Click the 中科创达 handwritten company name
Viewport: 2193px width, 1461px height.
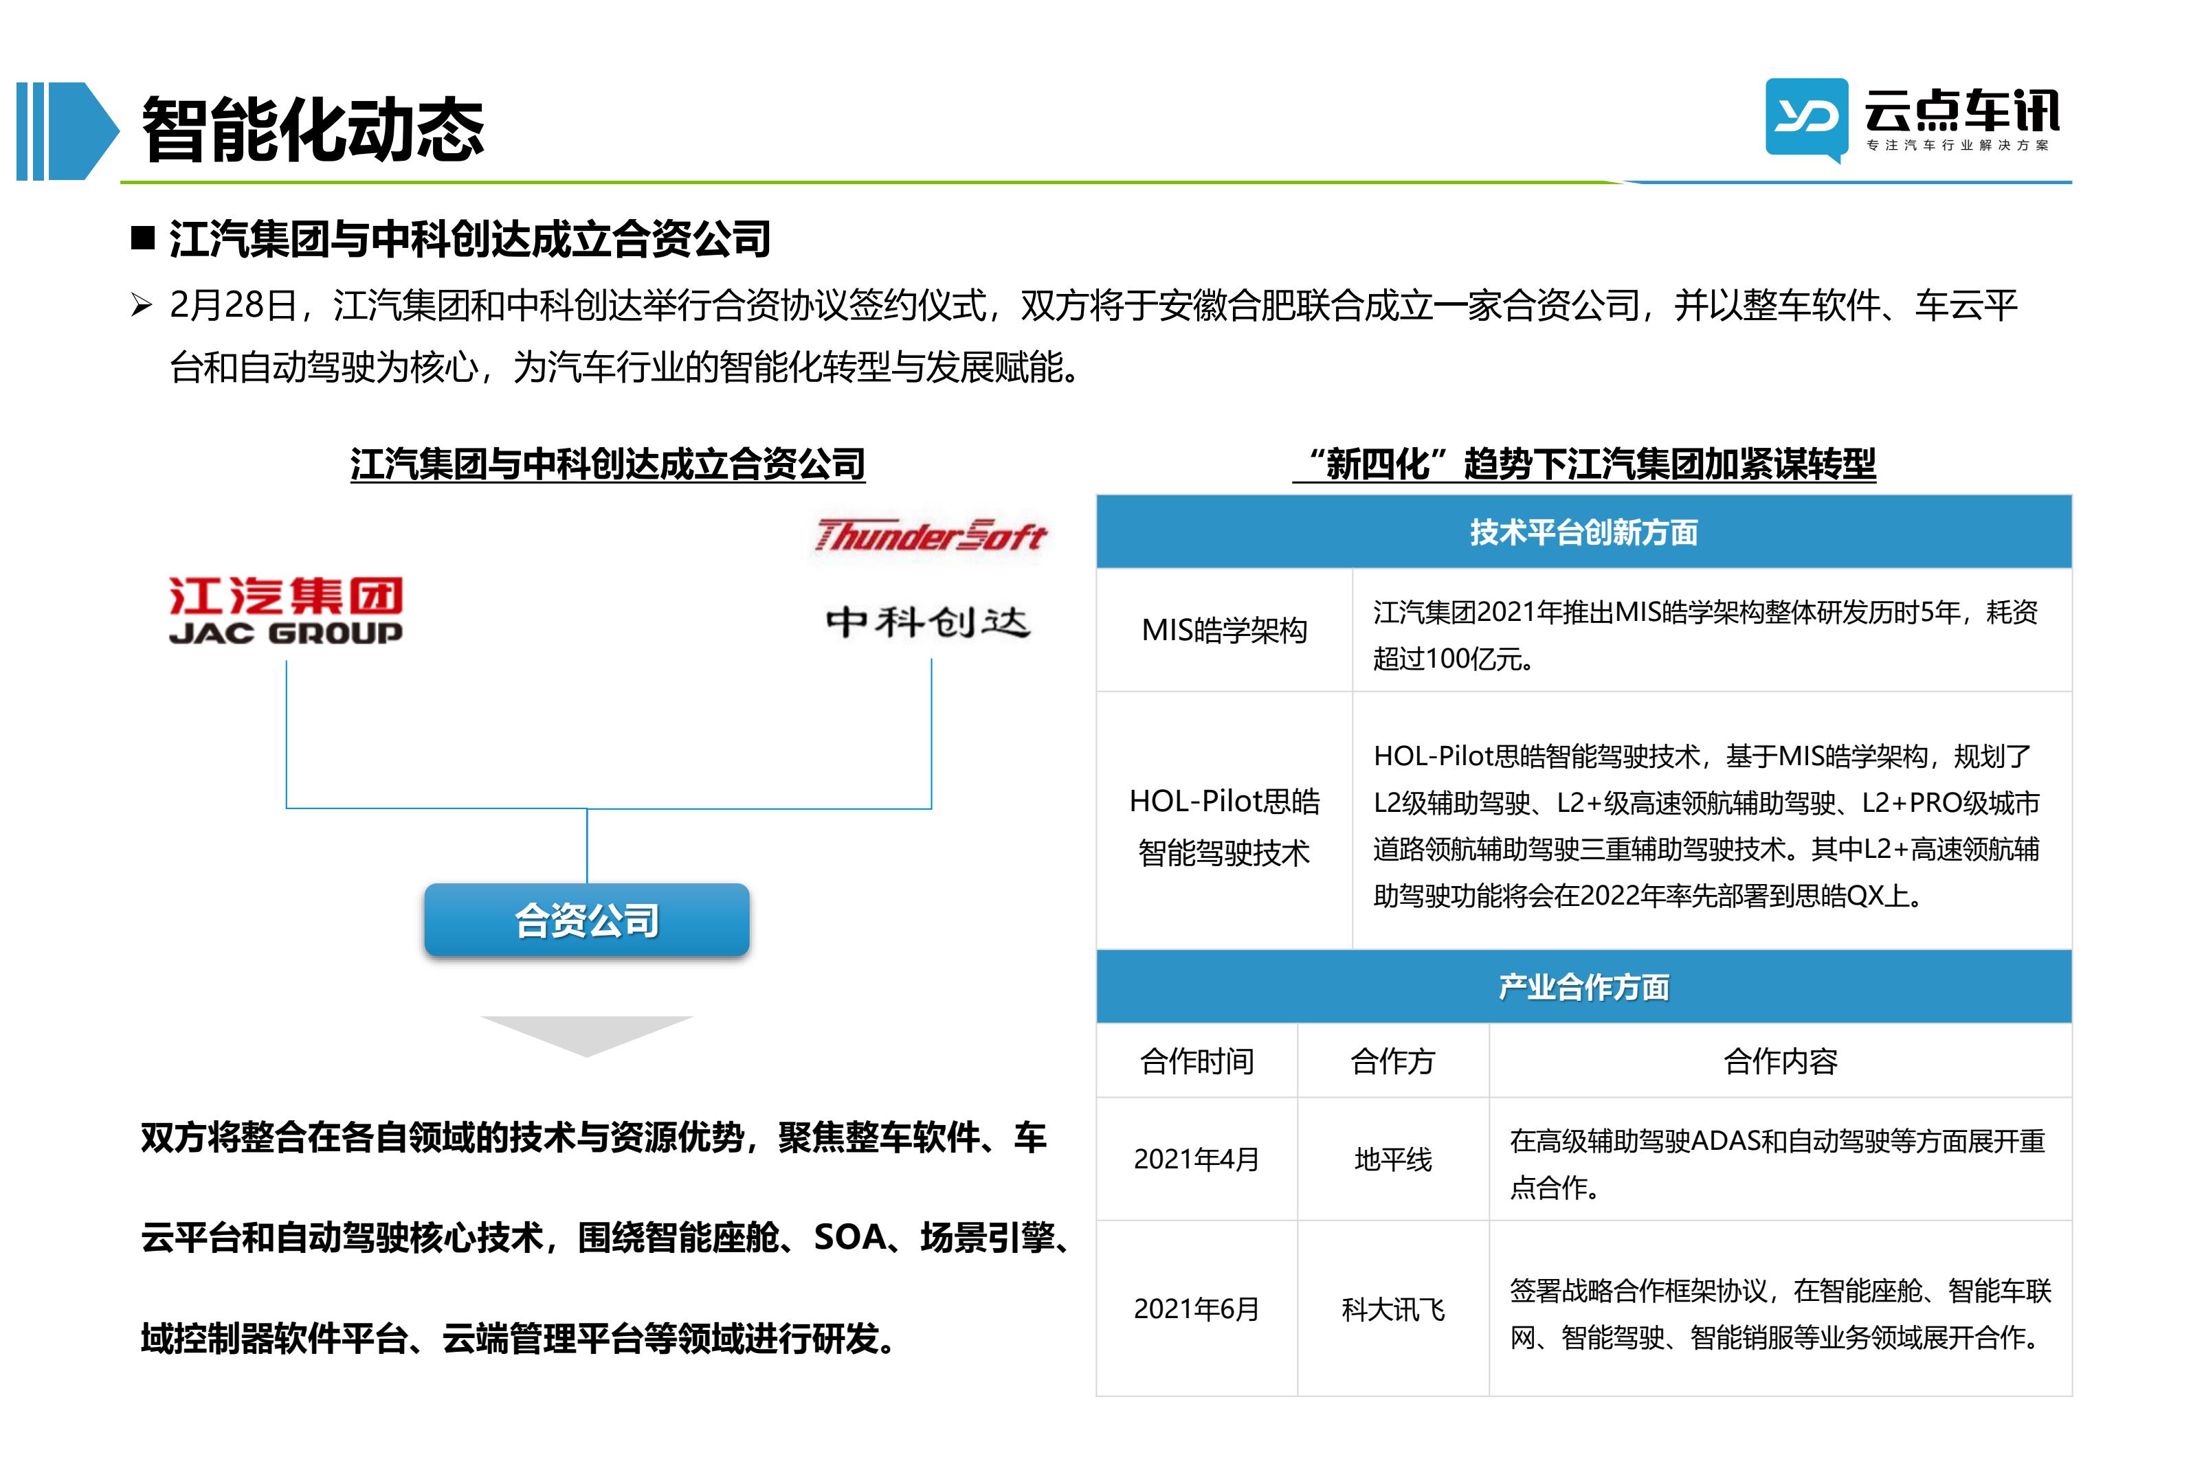pyautogui.click(x=928, y=622)
